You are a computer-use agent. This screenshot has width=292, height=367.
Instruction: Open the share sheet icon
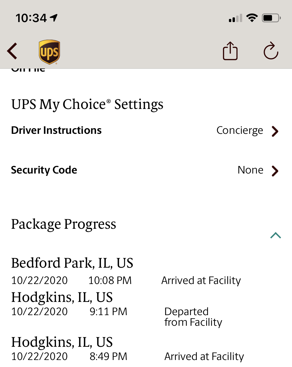coord(230,51)
